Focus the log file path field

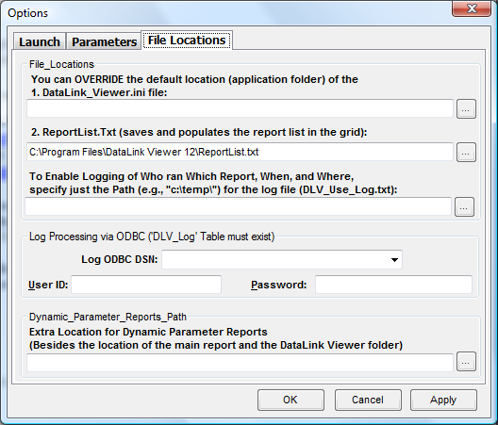click(239, 206)
